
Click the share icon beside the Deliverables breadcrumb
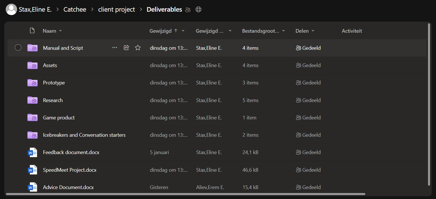tap(188, 9)
